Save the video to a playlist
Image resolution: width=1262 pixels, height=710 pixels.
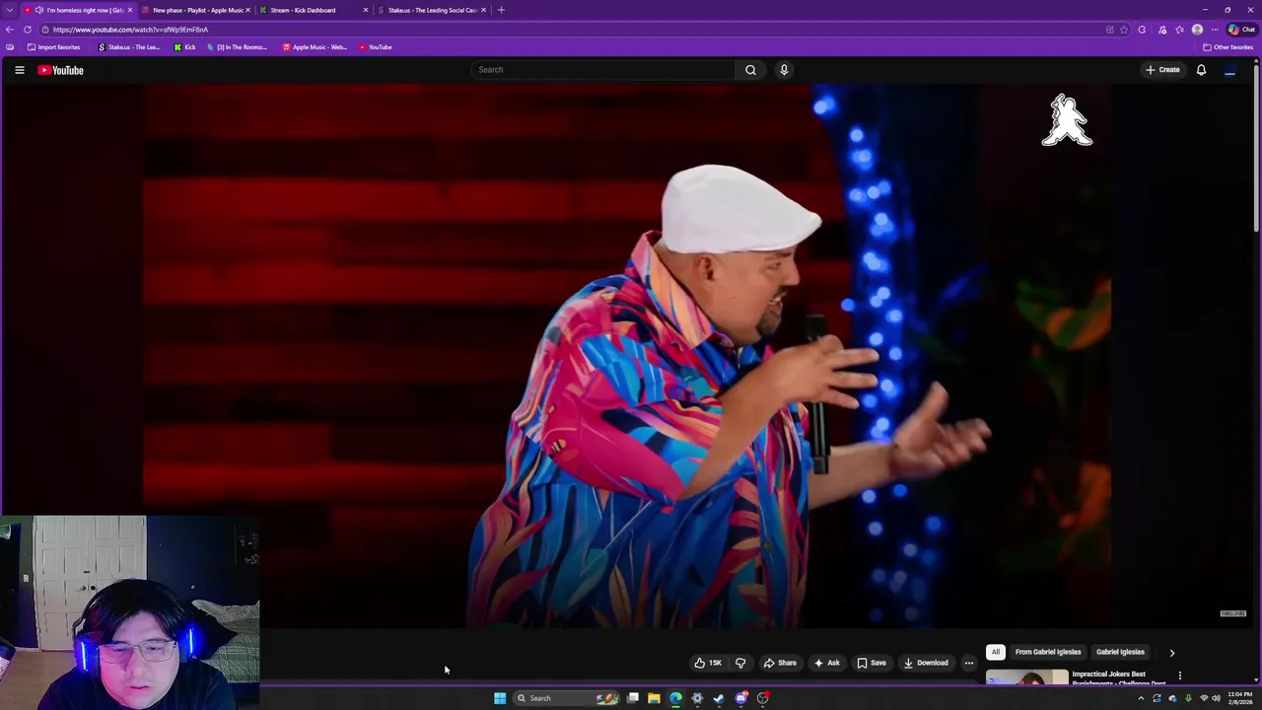[x=871, y=663]
